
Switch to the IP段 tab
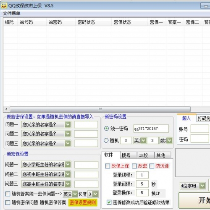[x=146, y=155]
